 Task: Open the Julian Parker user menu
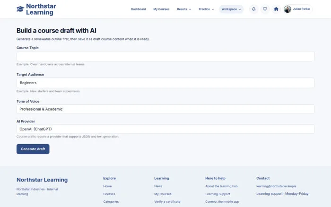point(297,9)
